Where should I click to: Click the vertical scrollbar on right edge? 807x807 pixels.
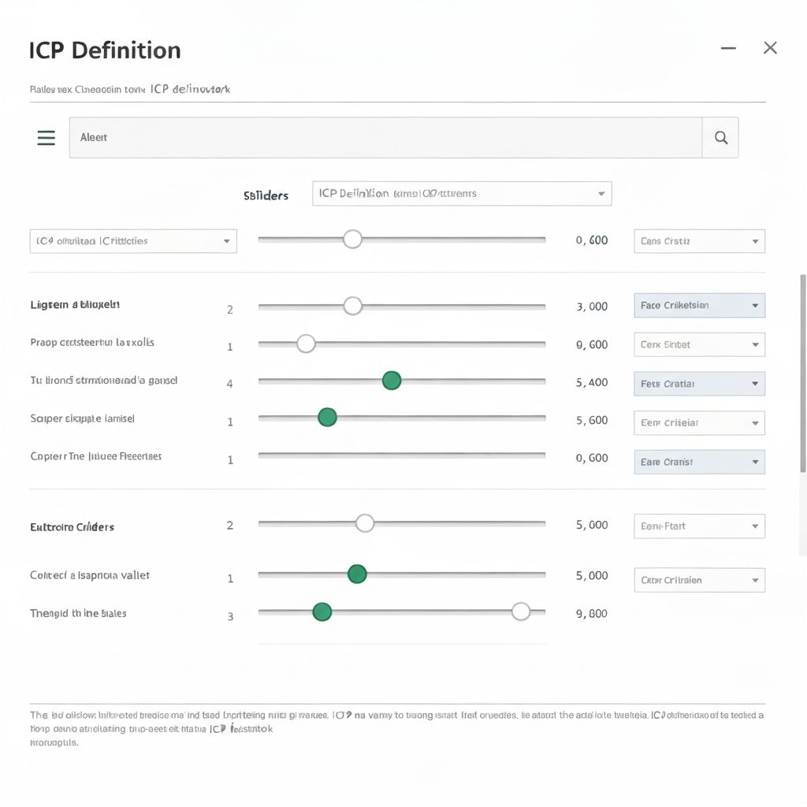click(802, 370)
